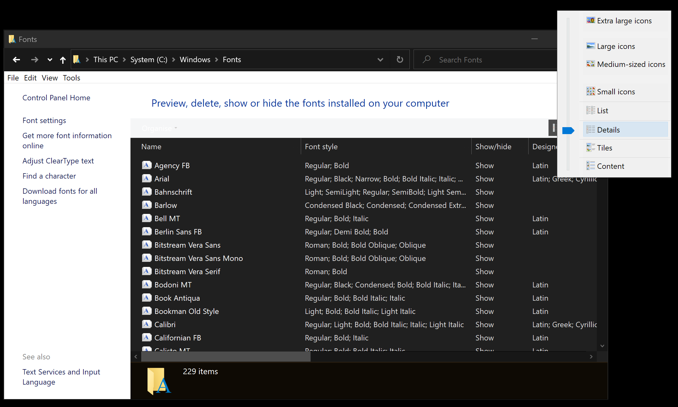Open the Tools menu
The image size is (678, 407).
tap(71, 78)
